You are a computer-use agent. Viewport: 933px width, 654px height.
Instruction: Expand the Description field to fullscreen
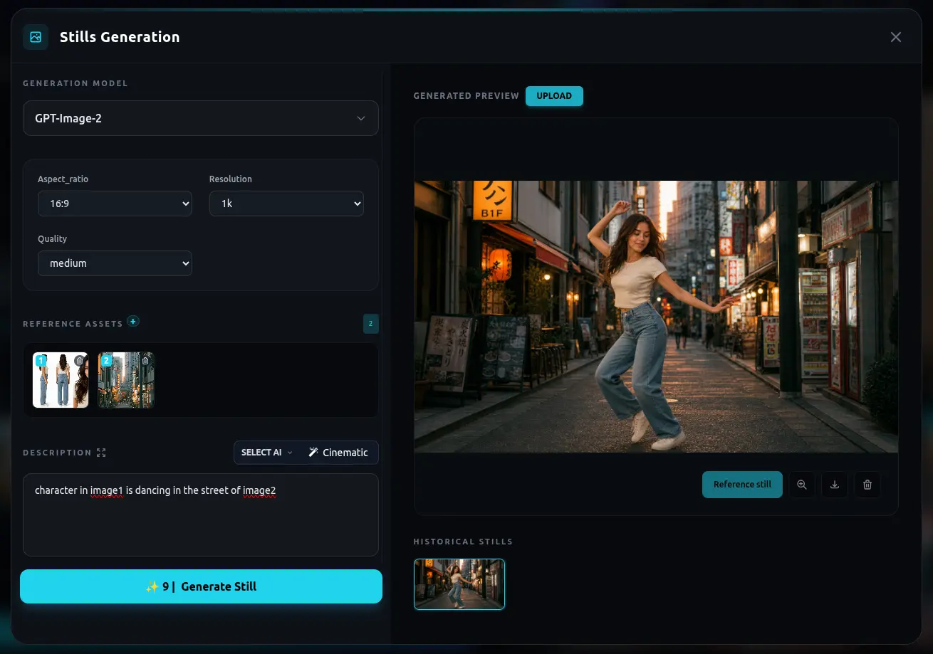pyautogui.click(x=101, y=453)
